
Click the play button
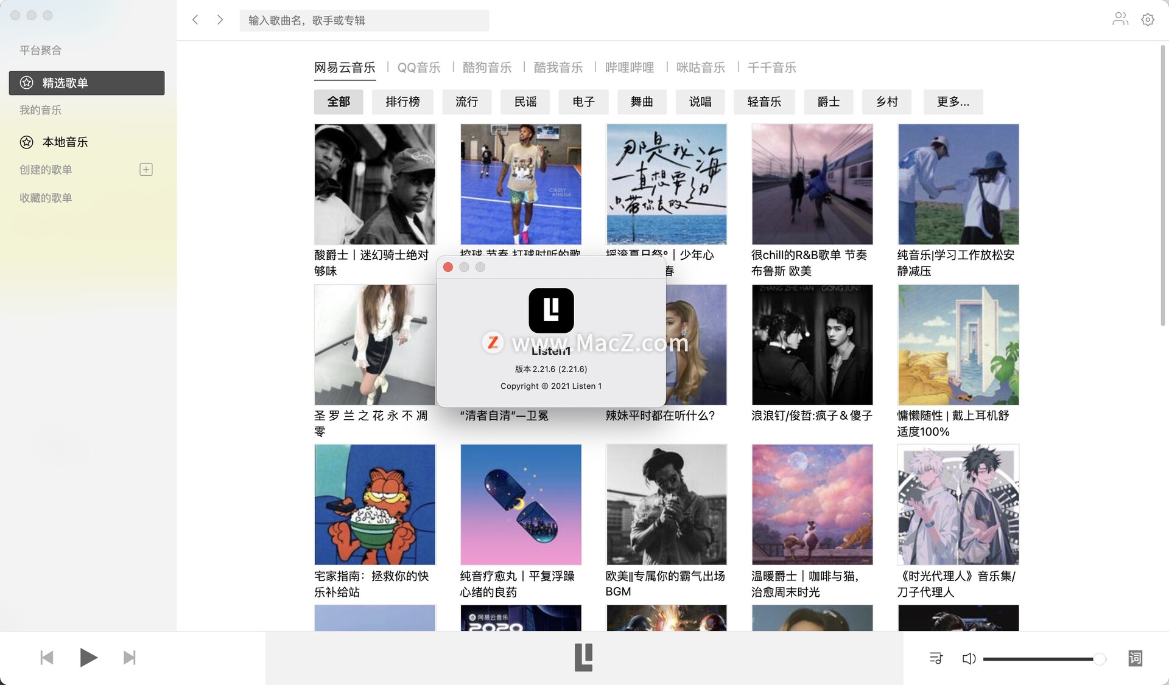pyautogui.click(x=88, y=658)
